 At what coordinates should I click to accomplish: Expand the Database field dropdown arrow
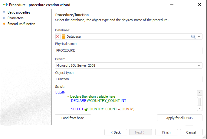click(199, 36)
